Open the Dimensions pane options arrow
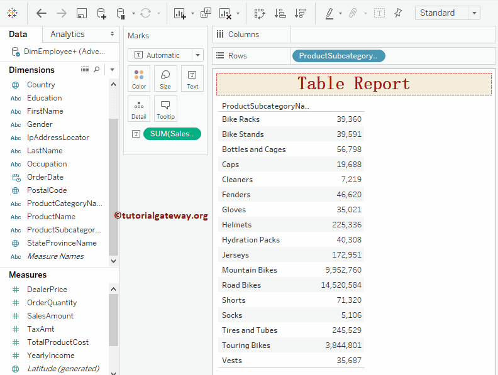 112,70
